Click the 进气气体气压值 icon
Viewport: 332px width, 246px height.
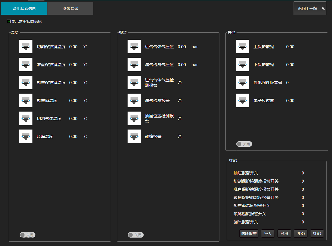134,47
